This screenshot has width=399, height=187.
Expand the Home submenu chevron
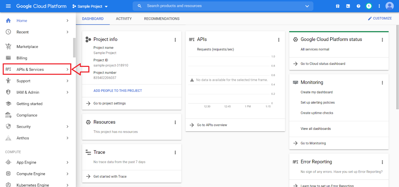coord(67,21)
